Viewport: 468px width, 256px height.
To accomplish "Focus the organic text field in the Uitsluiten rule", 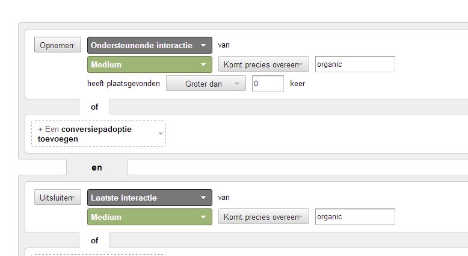I will pyautogui.click(x=355, y=217).
